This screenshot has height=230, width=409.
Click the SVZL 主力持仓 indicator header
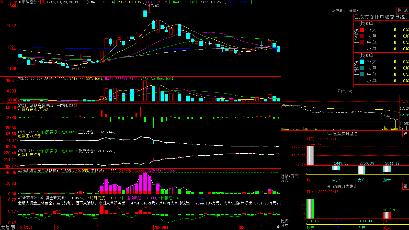point(66,132)
